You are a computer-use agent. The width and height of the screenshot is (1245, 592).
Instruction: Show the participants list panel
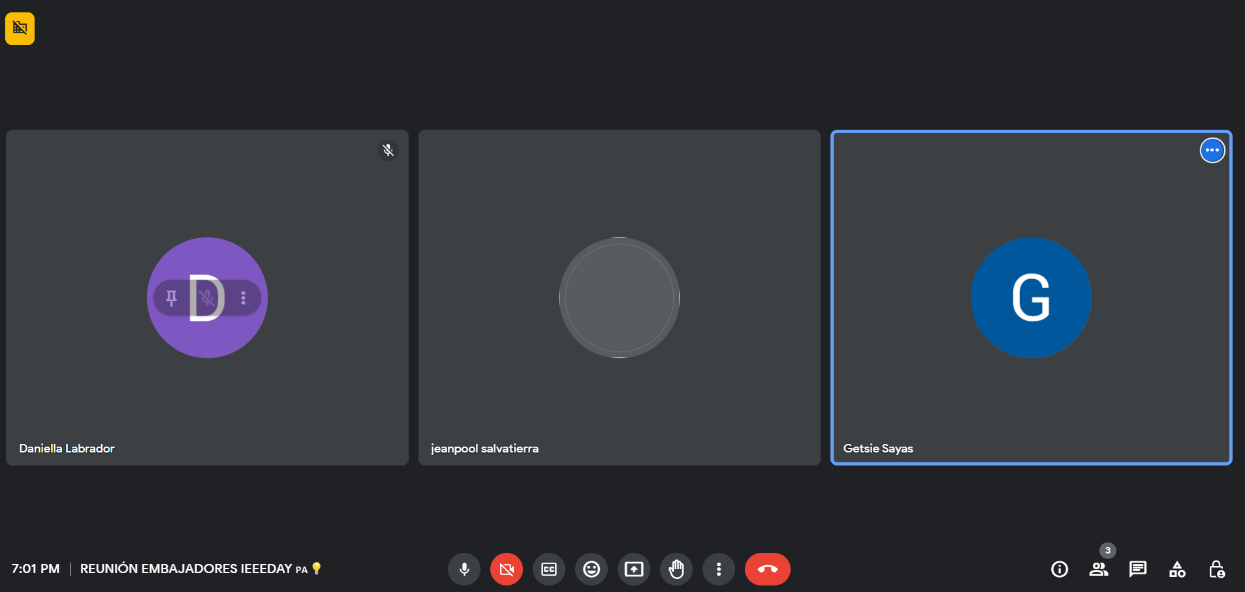click(x=1099, y=569)
